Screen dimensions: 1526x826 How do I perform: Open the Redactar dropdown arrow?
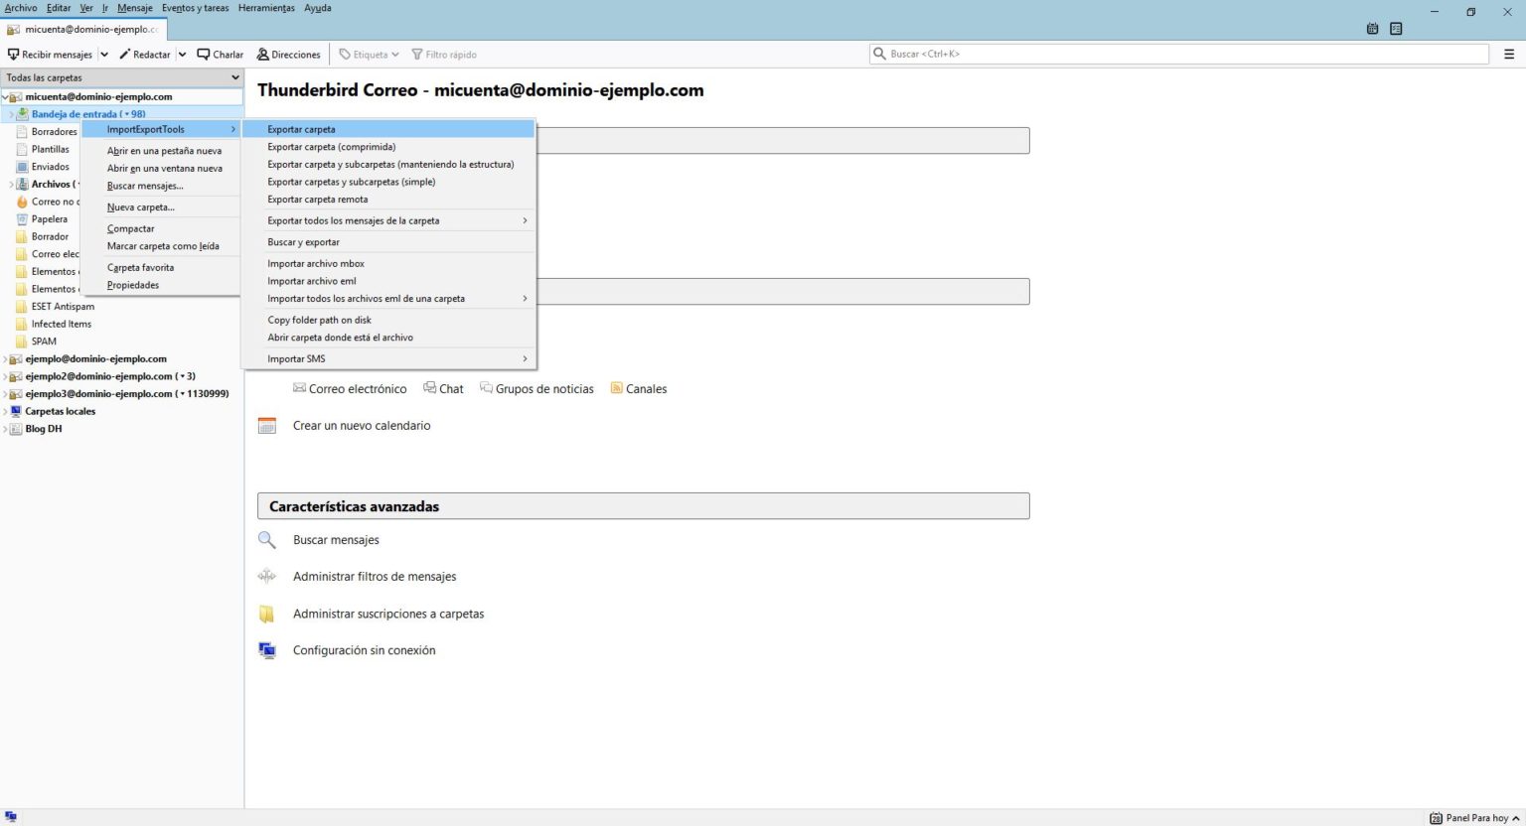(182, 55)
